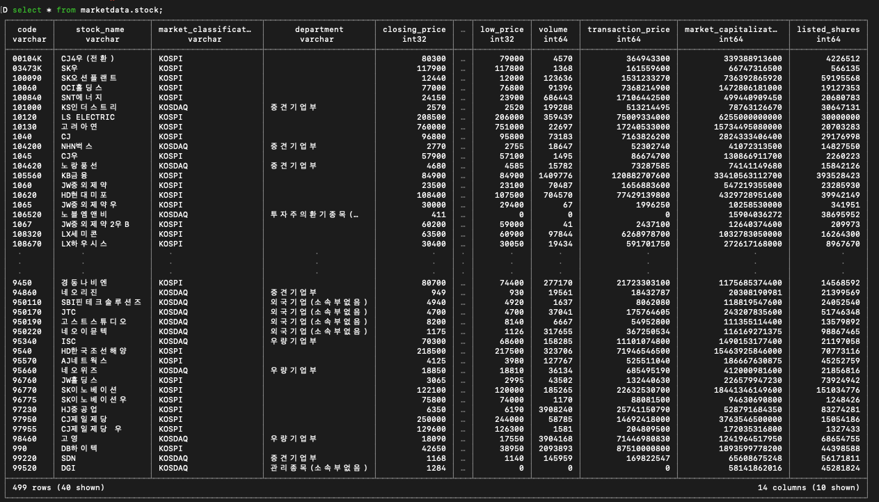Screen dimensions: 879x502
Task: Click volume '2093893' in row 990
Action: point(555,448)
